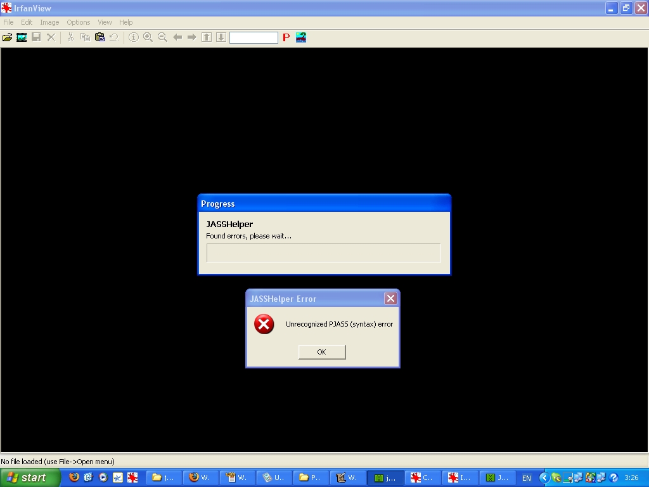The width and height of the screenshot is (649, 487).
Task: Switch to the Firefox 'W.' taskbar button
Action: point(200,478)
